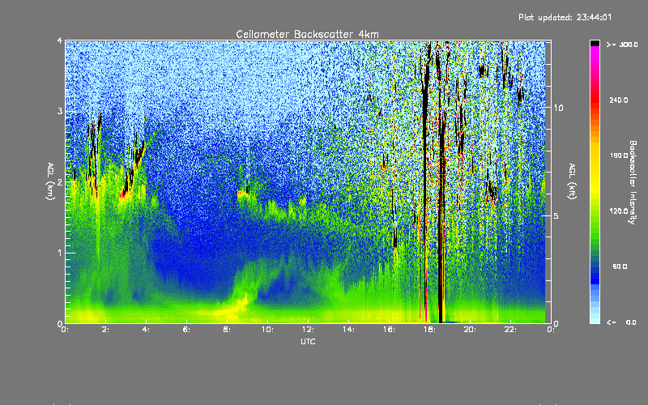This screenshot has width=648, height=405.
Task: Select the "10:" UTC time tick label
Action: (x=267, y=330)
